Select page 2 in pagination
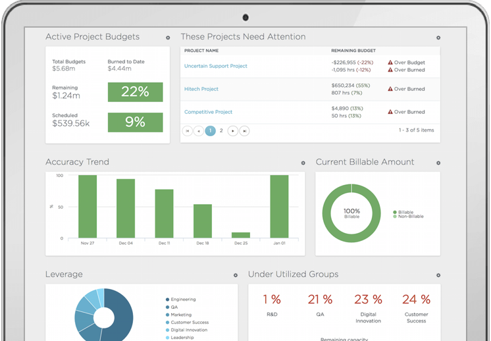The image size is (491, 341). [x=221, y=130]
